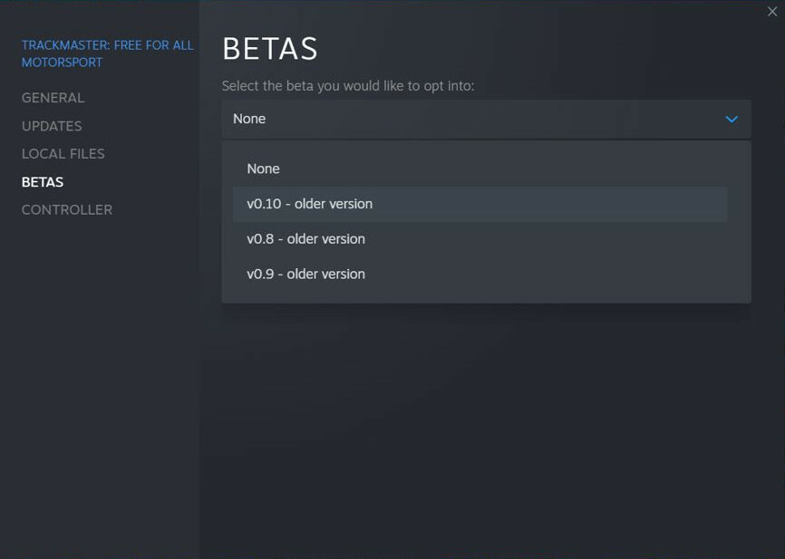Click the word MOTORSPORT in the game title
This screenshot has height=559, width=785.
pos(62,63)
